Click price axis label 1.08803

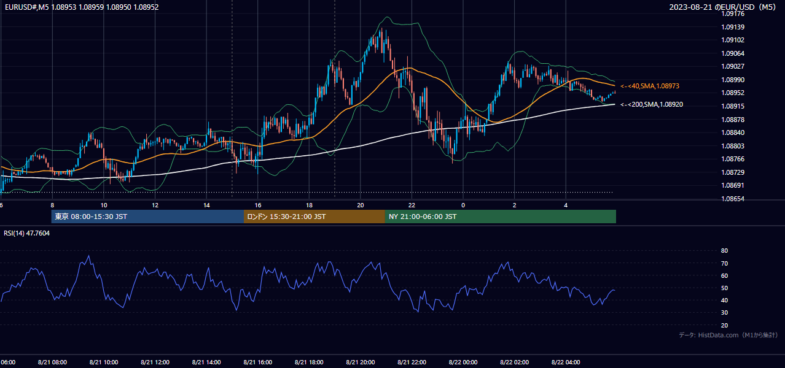click(x=733, y=146)
